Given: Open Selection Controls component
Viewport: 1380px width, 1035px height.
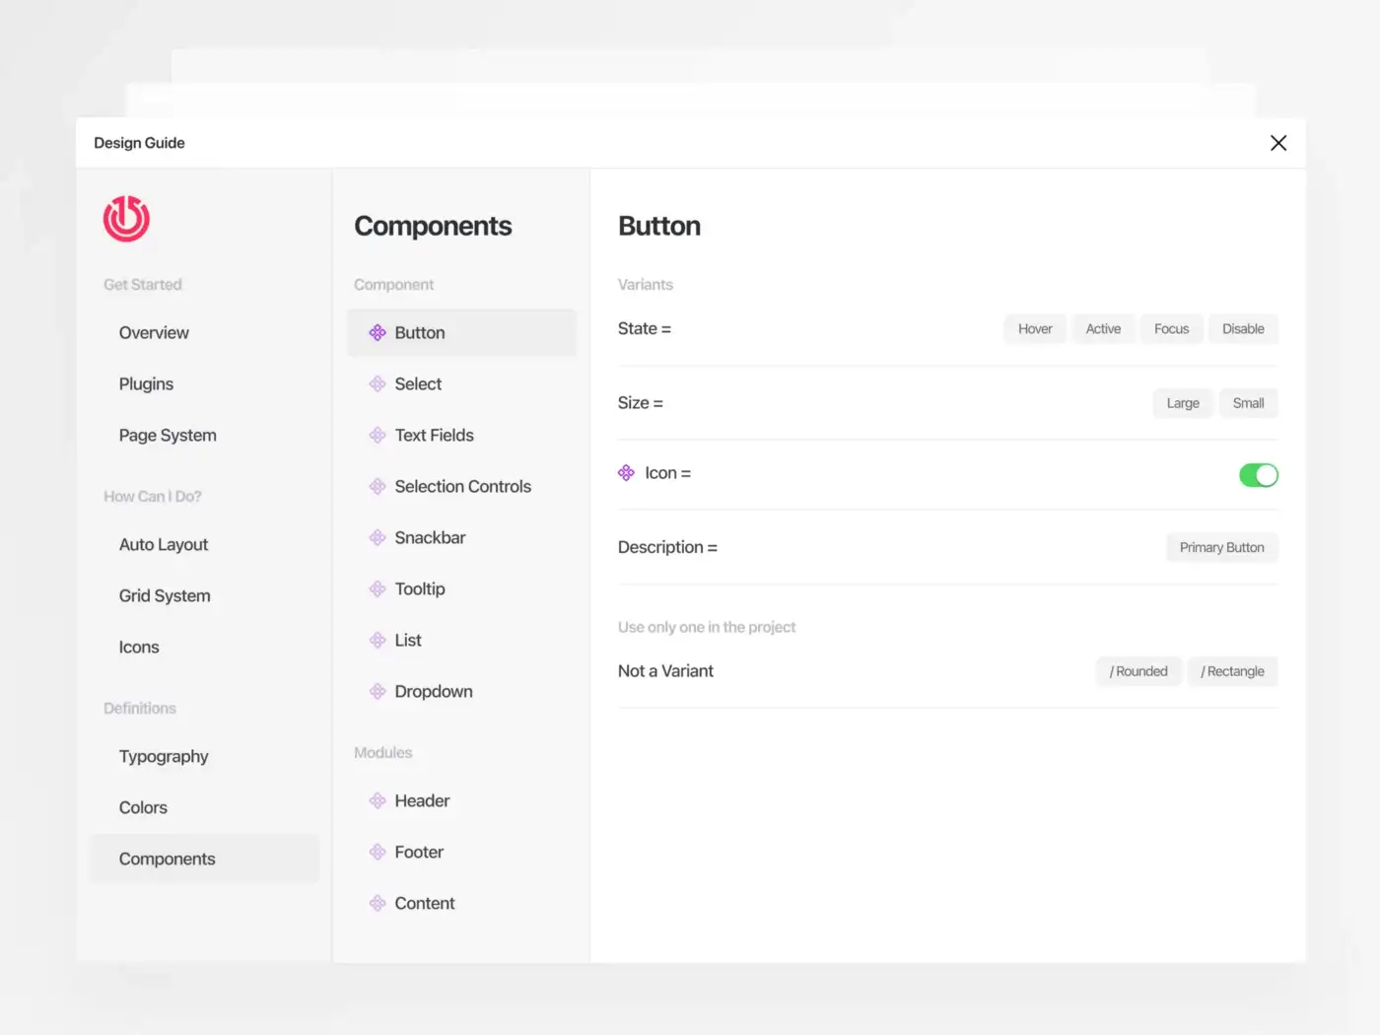Looking at the screenshot, I should 462,487.
